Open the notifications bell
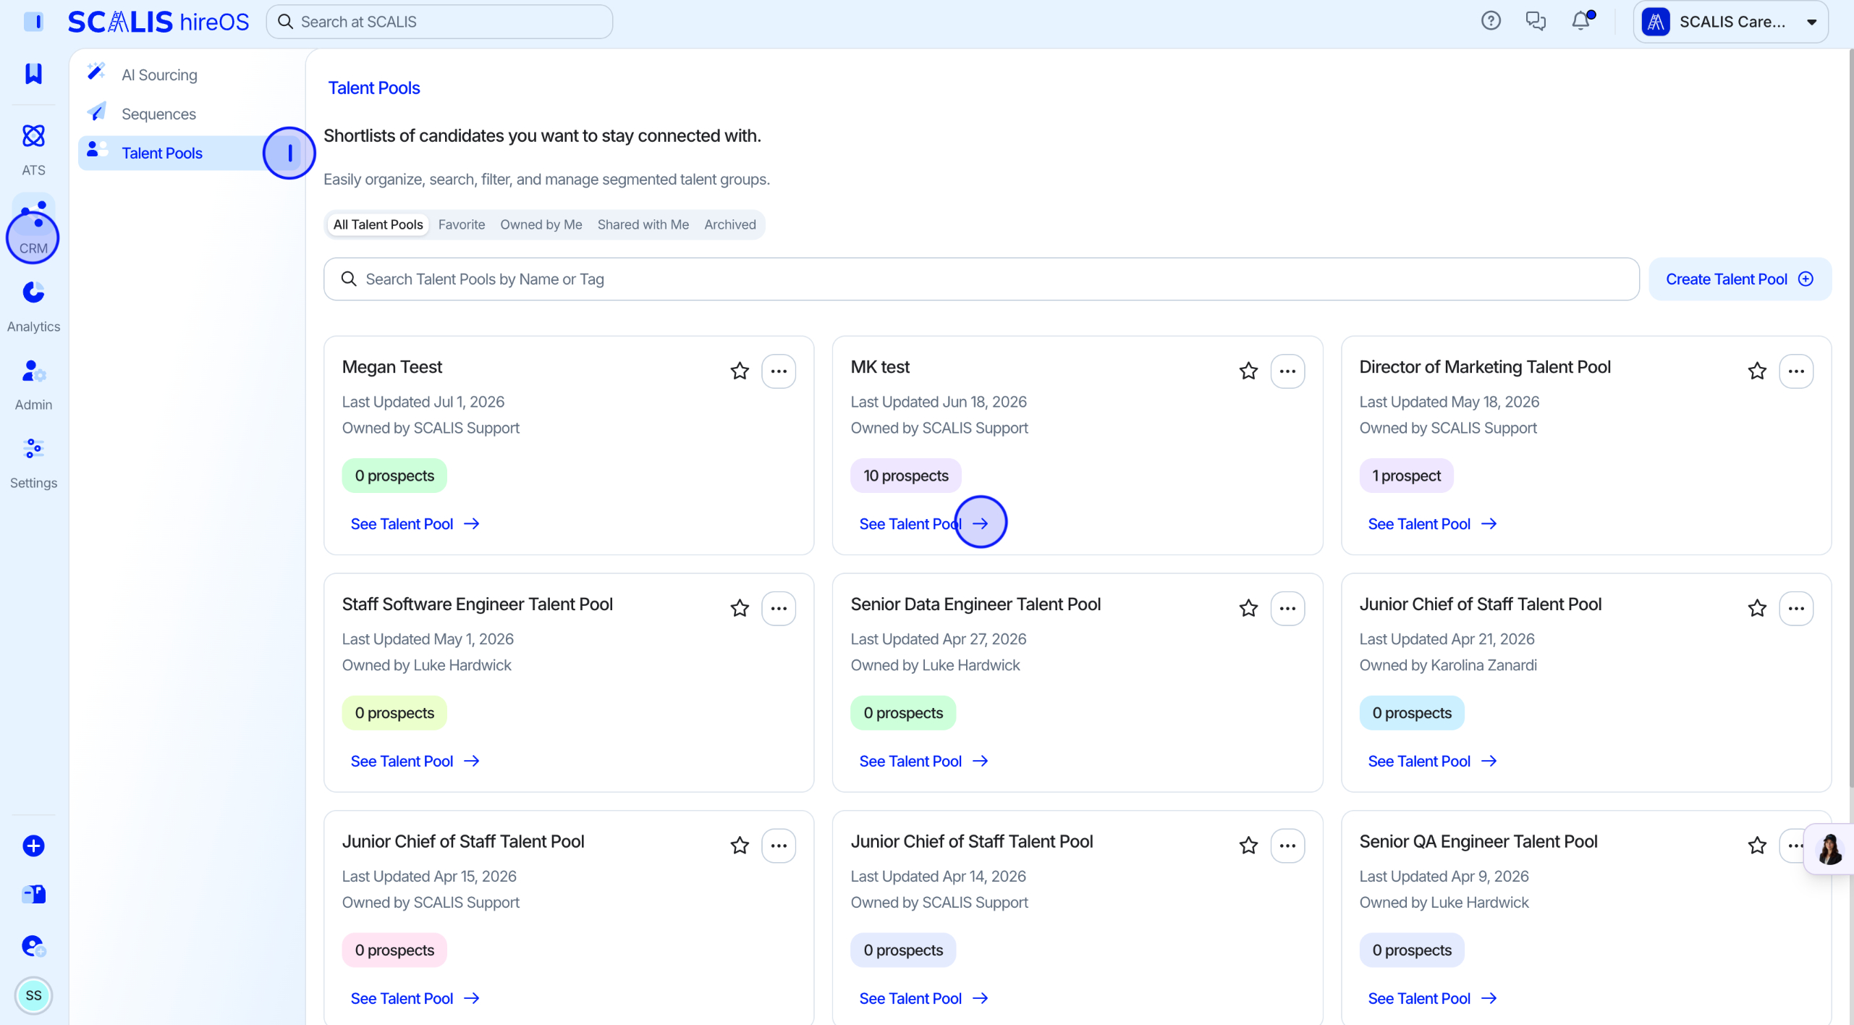This screenshot has height=1025, width=1854. point(1581,21)
